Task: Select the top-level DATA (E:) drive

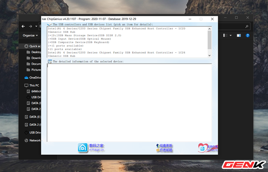Action: [33, 117]
